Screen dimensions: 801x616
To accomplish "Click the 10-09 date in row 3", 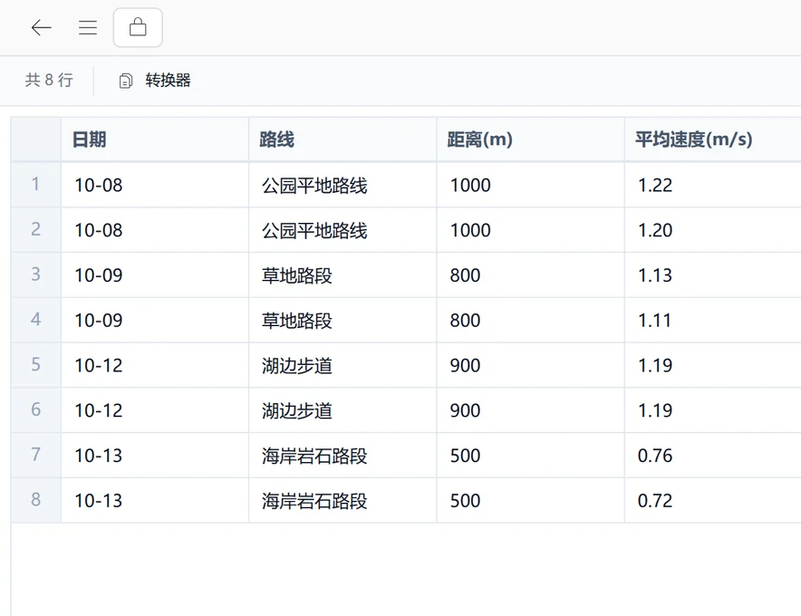I will coord(99,275).
